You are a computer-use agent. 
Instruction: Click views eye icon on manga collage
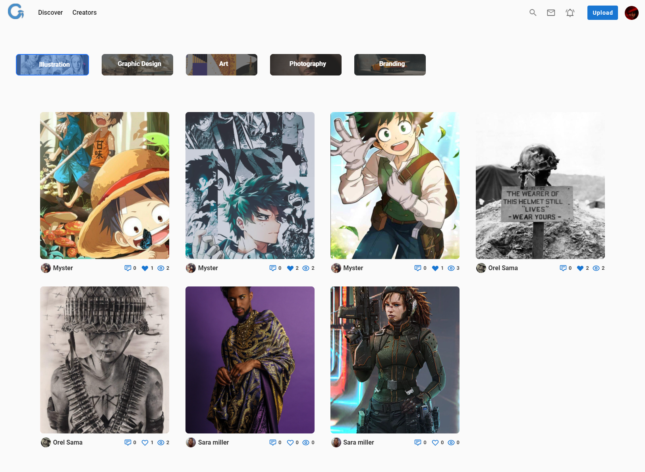tap(306, 268)
